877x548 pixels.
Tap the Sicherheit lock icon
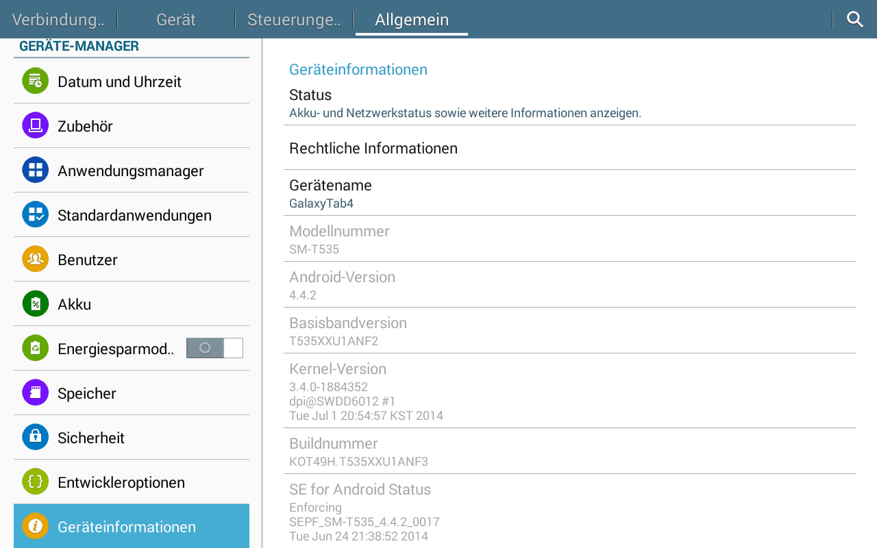click(x=35, y=437)
